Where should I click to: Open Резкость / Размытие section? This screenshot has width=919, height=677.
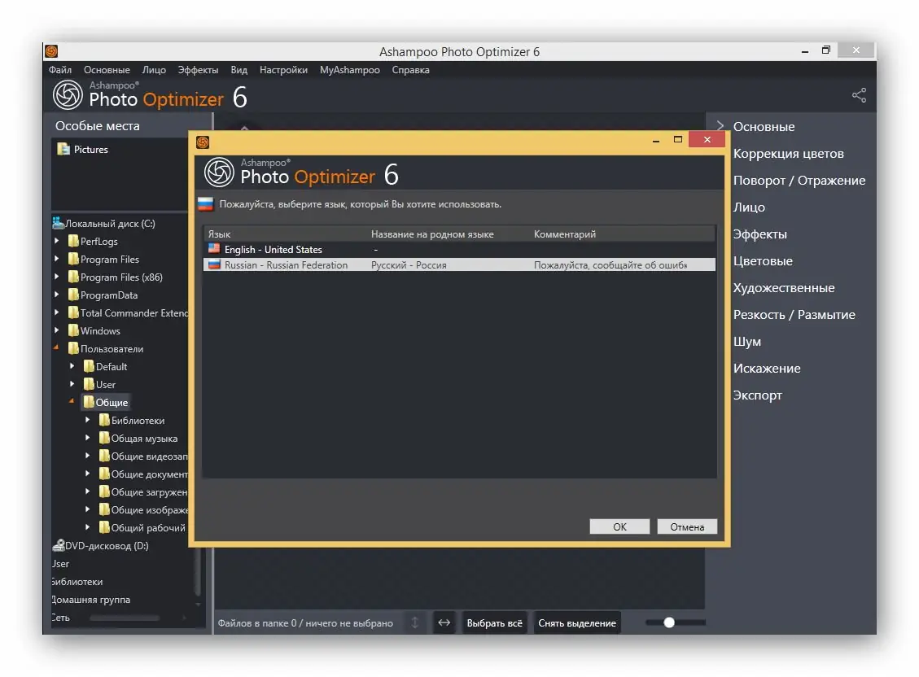(x=794, y=314)
